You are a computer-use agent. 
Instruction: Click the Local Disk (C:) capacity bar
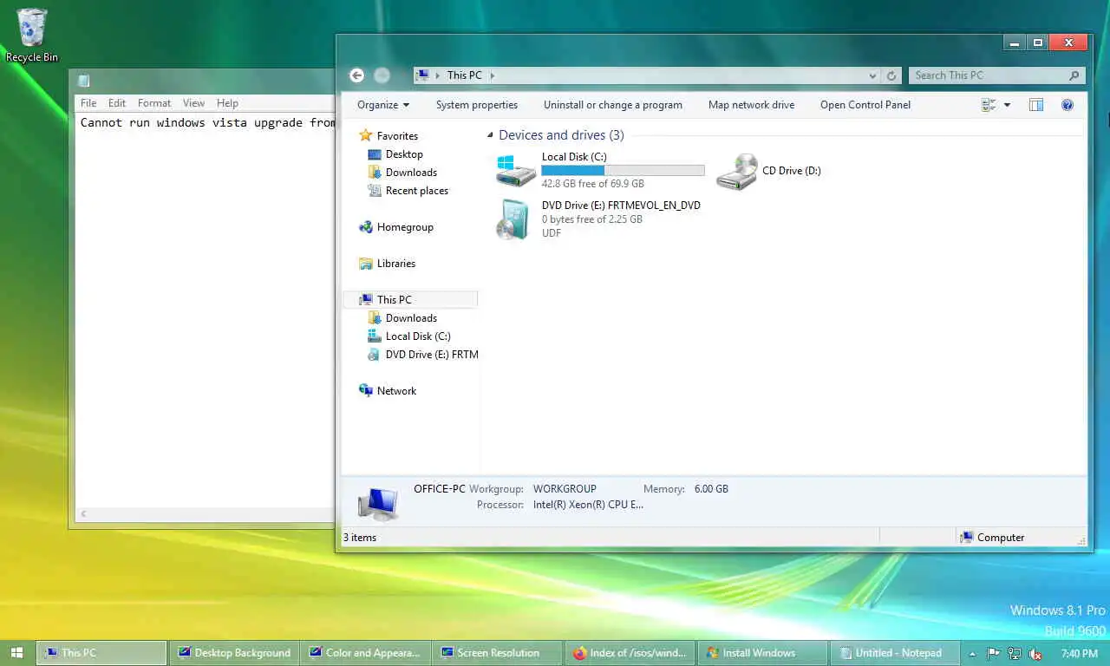tap(623, 171)
